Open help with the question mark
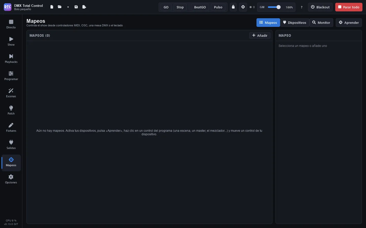366x228 pixels. click(x=302, y=7)
